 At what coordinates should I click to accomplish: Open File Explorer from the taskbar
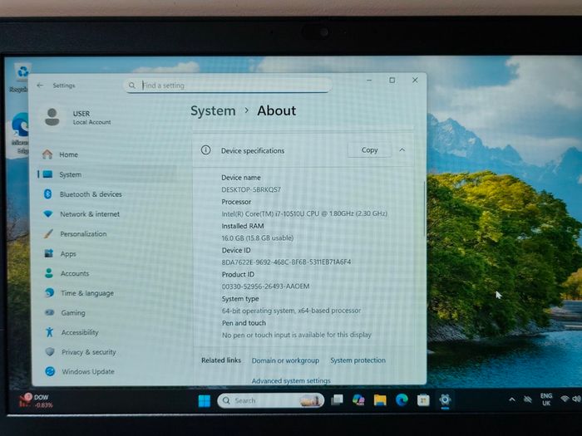[x=380, y=400]
